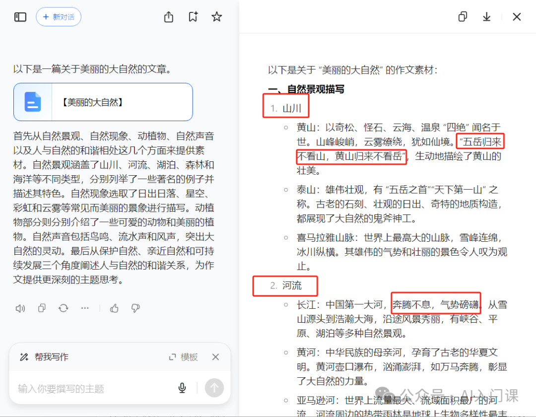Click the add bookmark icon
The image size is (536, 417).
point(193,17)
